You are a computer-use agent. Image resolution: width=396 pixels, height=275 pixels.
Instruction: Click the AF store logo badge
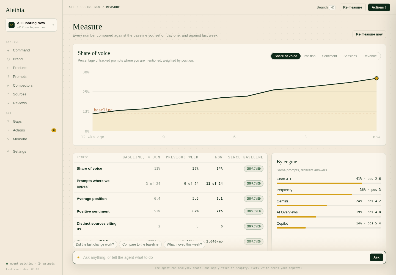(x=12, y=25)
